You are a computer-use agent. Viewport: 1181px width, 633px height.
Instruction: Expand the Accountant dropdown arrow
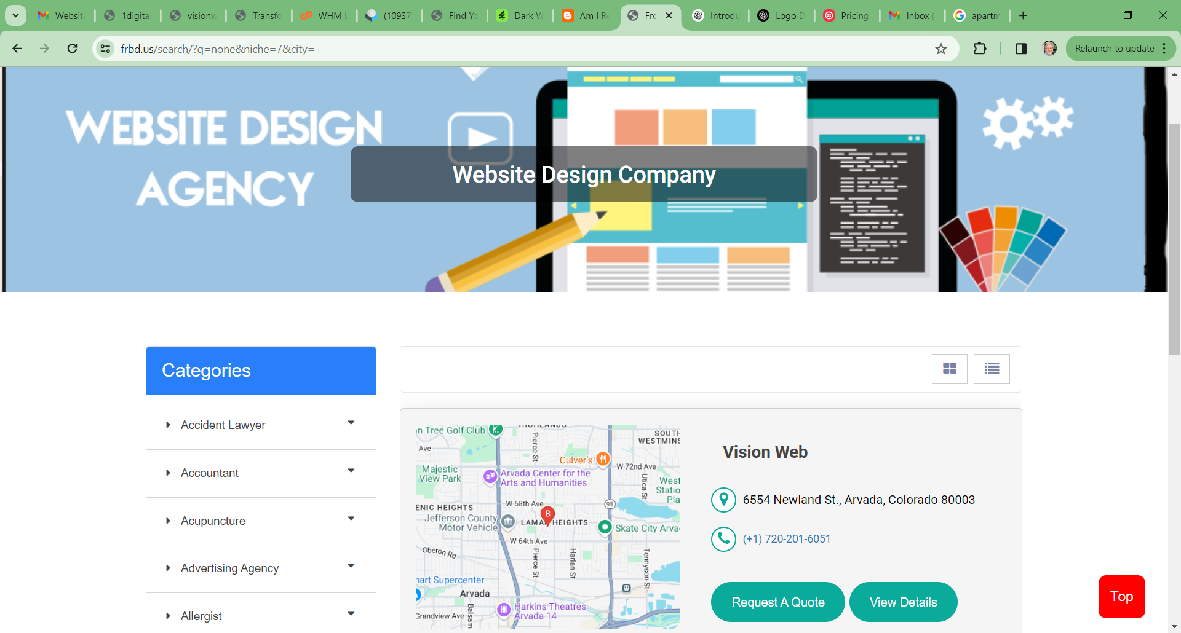tap(351, 471)
